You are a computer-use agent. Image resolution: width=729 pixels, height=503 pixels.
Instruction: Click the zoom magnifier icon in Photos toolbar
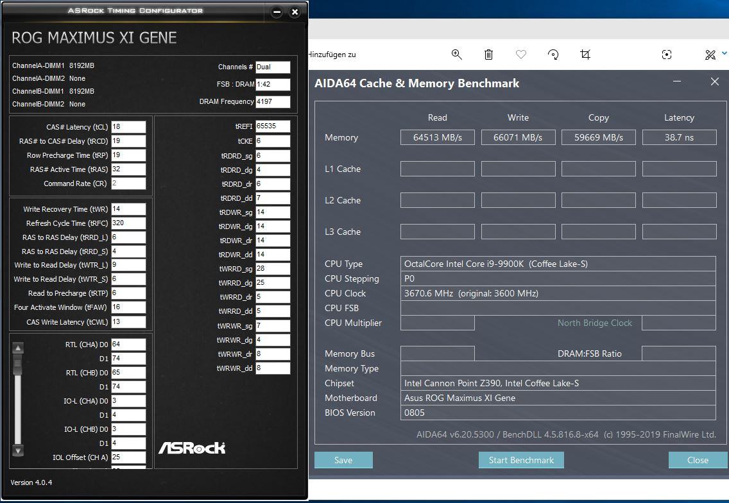[456, 55]
